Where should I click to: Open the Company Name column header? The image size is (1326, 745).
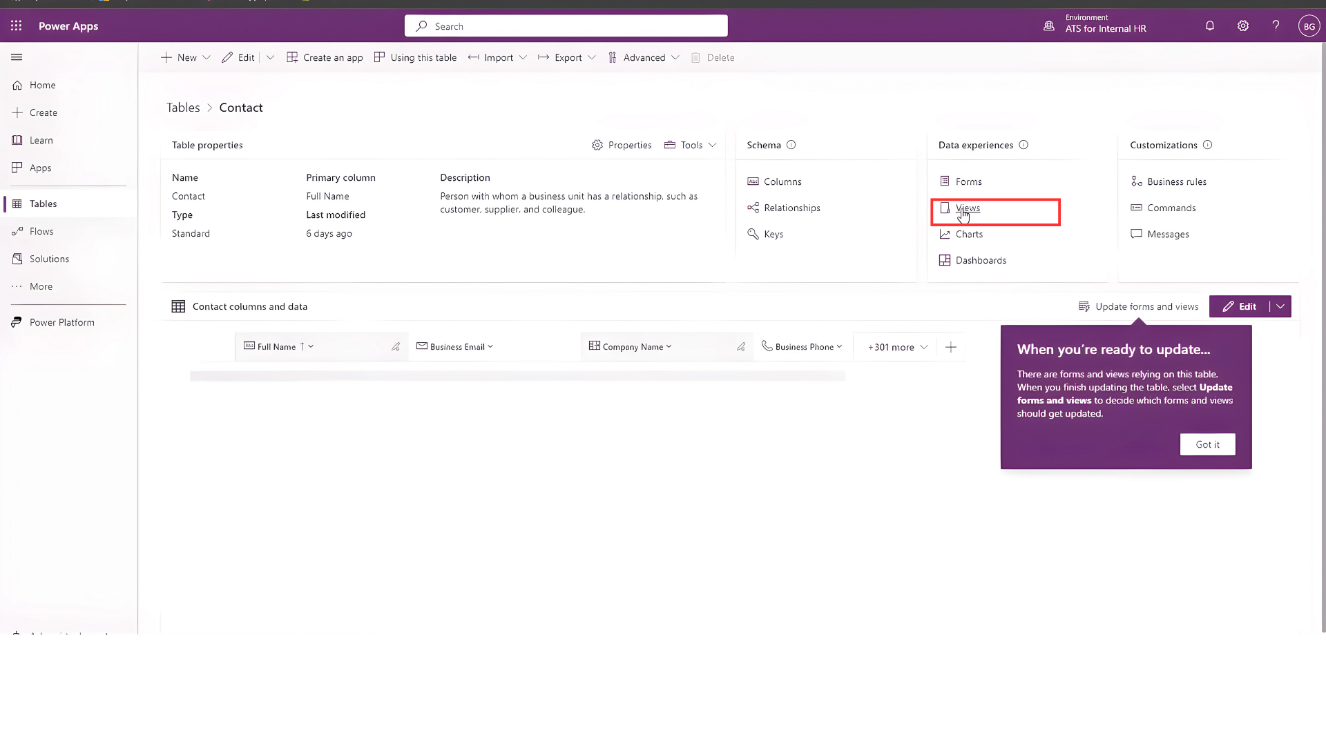[x=631, y=346]
